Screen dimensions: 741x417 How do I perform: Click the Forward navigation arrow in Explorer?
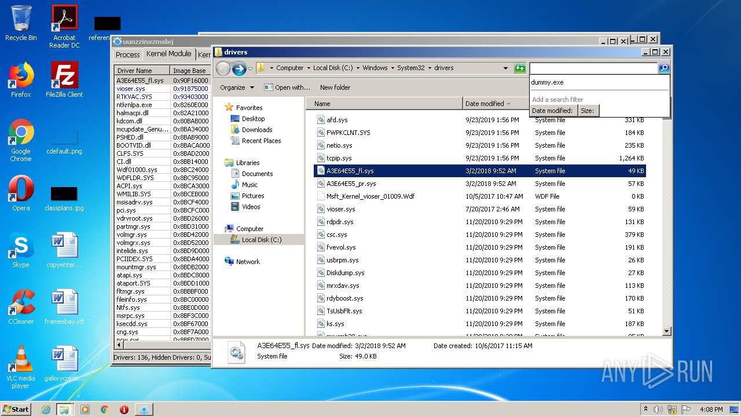click(239, 68)
